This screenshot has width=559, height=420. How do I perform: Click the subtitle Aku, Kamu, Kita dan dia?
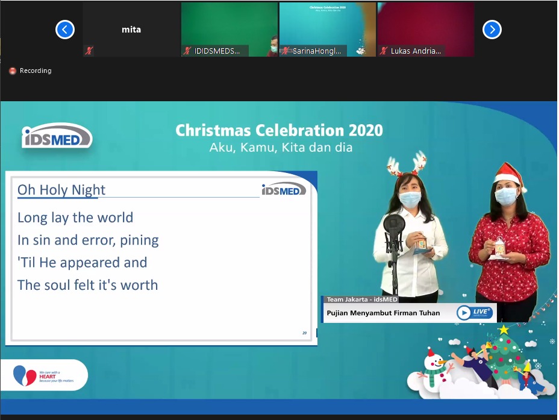click(x=281, y=147)
